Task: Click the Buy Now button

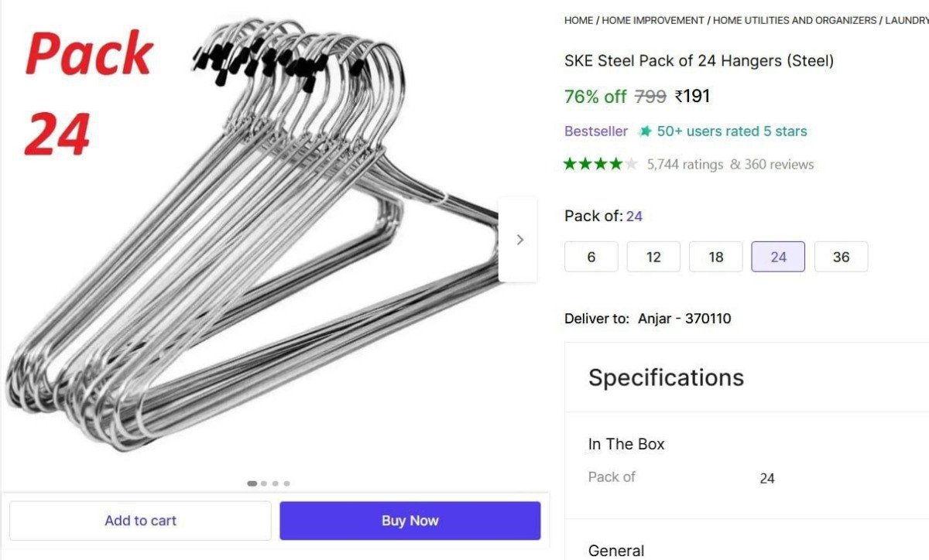Action: pyautogui.click(x=410, y=521)
